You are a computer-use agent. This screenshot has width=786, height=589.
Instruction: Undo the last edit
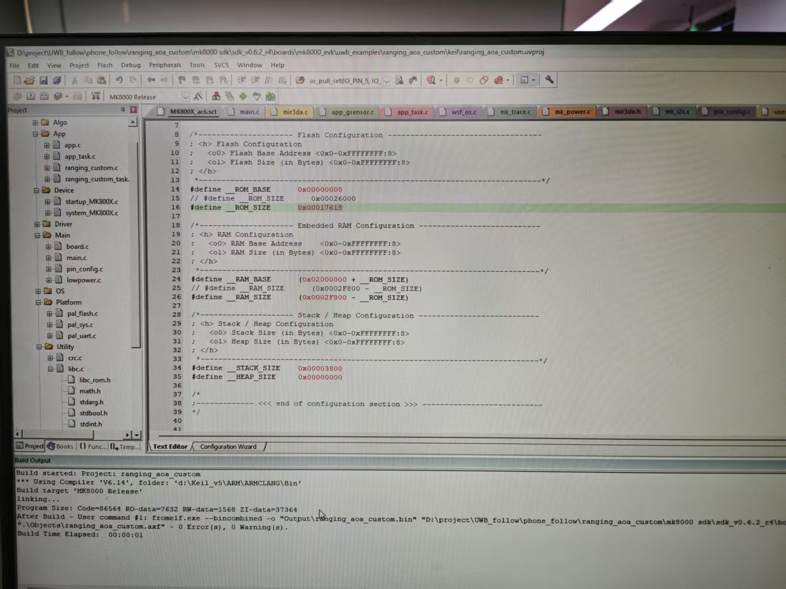tap(119, 80)
